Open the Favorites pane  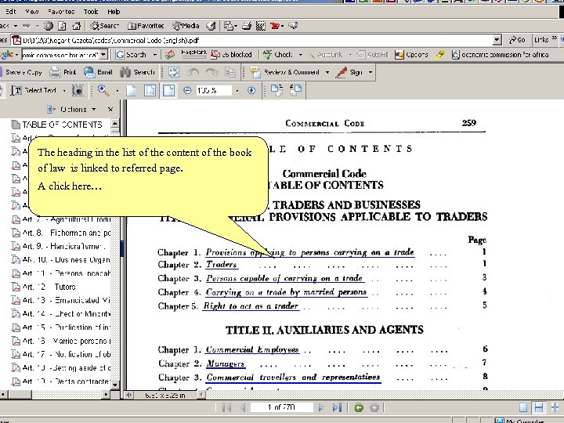coord(146,26)
